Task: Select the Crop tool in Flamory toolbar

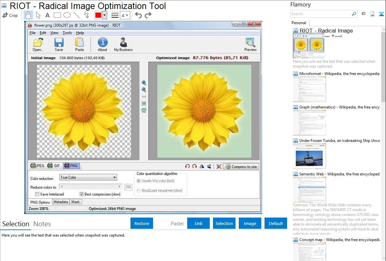Action: coord(10,15)
